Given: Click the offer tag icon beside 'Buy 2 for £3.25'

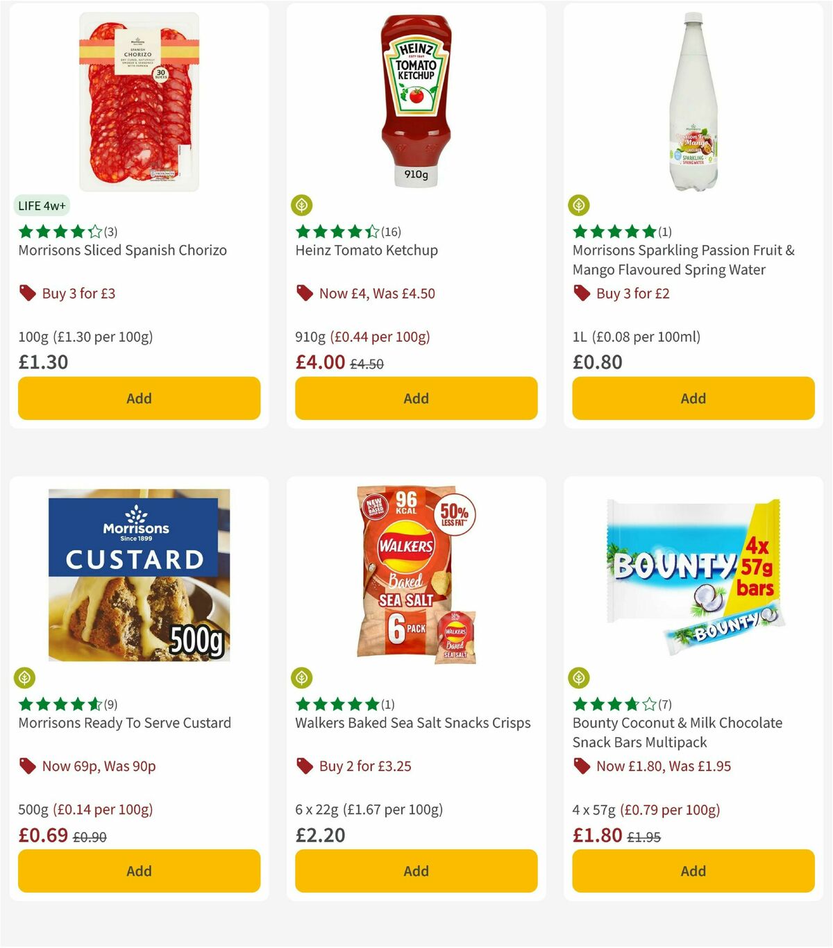Looking at the screenshot, I should 305,766.
